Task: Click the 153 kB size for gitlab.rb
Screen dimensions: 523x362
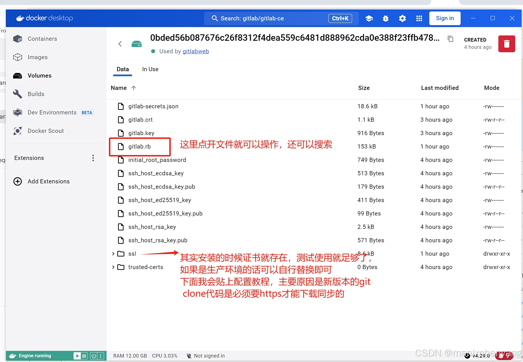Action: [367, 147]
